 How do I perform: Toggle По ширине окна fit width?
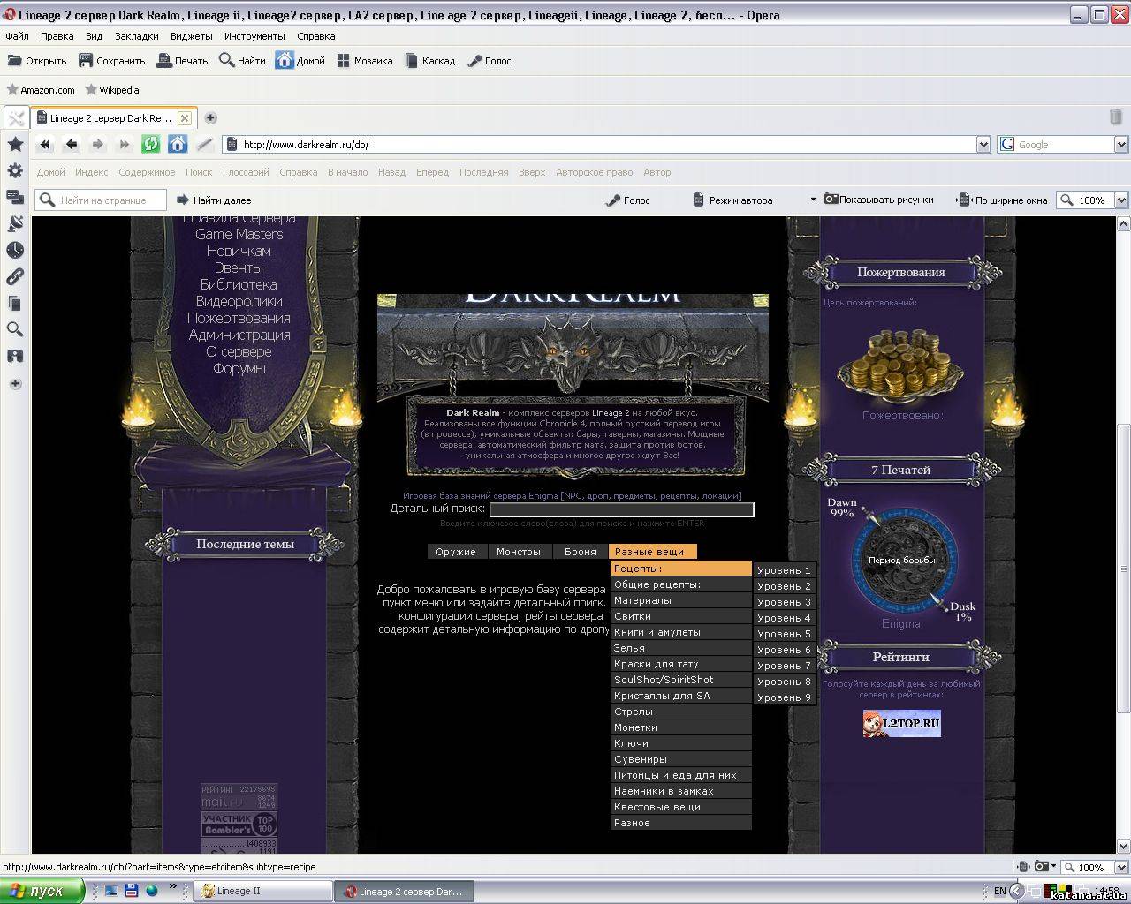coord(1002,200)
